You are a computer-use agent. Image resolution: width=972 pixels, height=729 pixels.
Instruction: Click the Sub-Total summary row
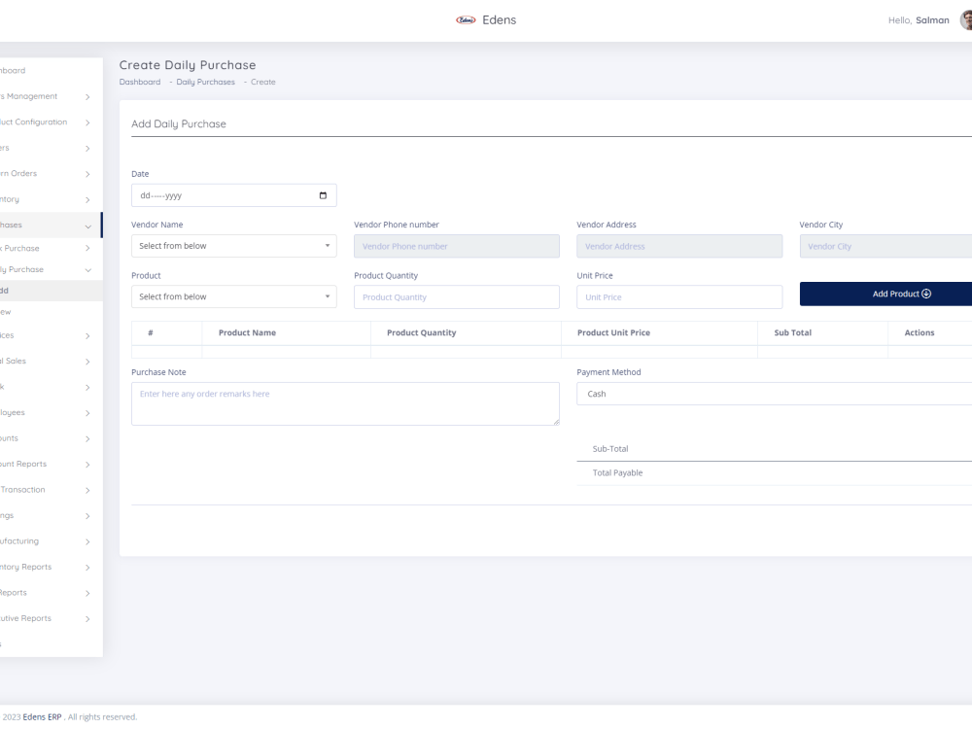pyautogui.click(x=775, y=449)
